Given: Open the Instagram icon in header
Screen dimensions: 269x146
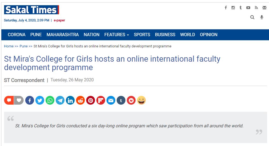Looking at the screenshot, I should 233,8.
